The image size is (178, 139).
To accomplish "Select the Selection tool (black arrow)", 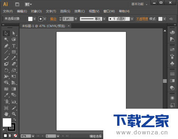I will click(6, 33).
